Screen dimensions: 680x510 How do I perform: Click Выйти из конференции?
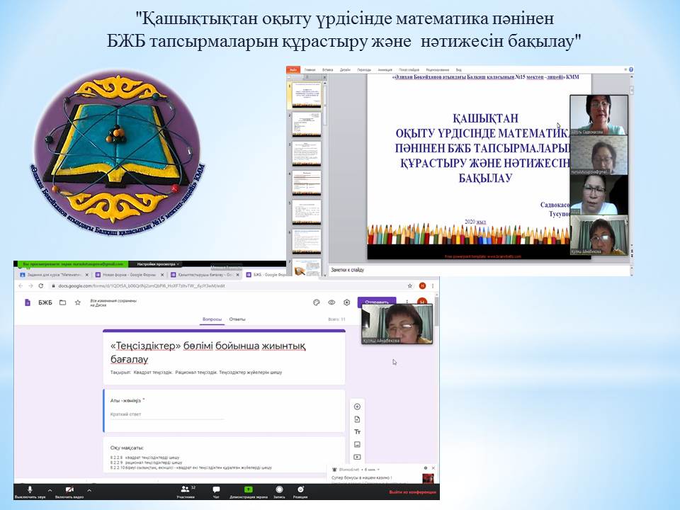[x=413, y=492]
